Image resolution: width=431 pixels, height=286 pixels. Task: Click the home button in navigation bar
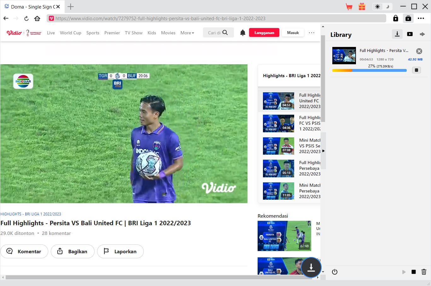click(37, 18)
